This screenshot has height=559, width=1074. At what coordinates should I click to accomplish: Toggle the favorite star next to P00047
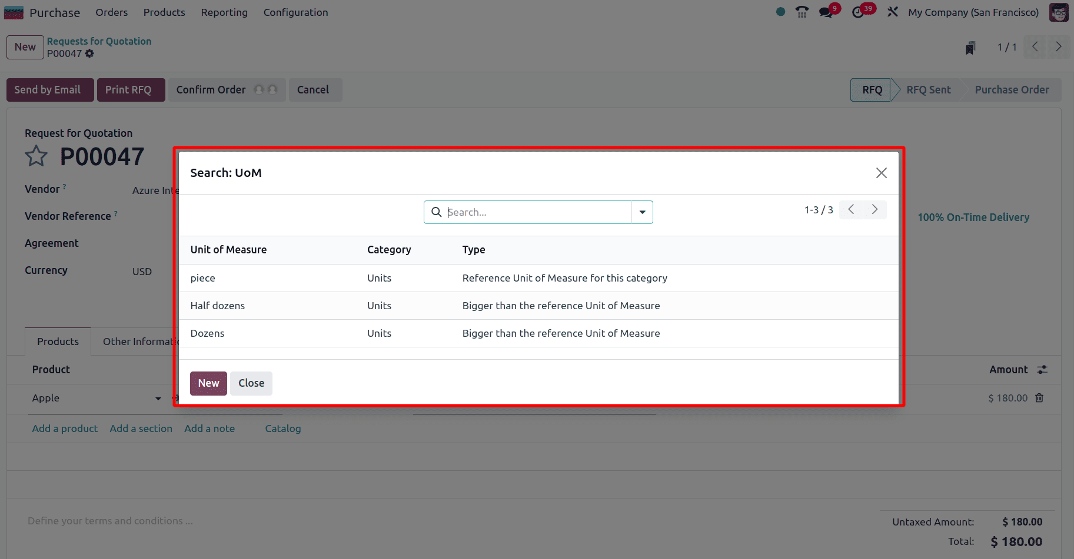pos(36,156)
